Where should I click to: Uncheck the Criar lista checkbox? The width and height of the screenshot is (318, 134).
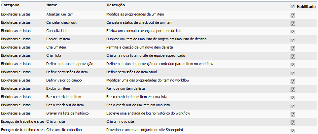(293, 56)
